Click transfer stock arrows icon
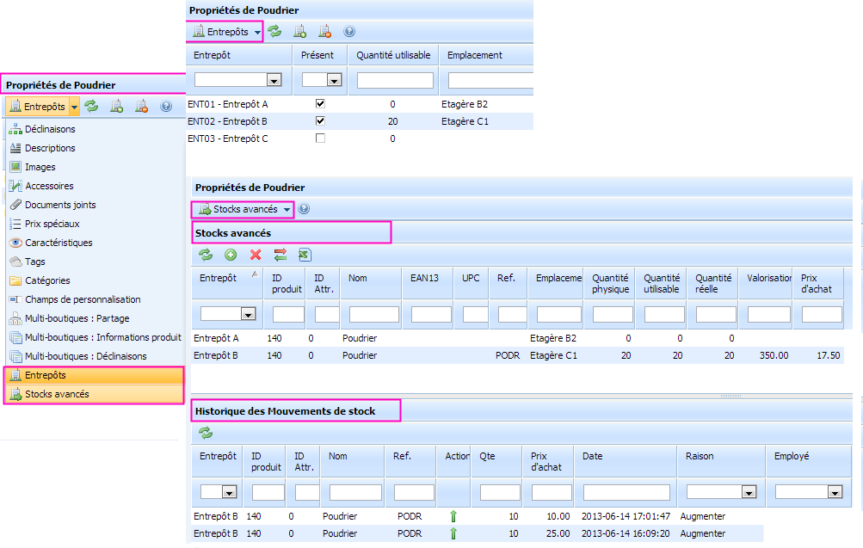Screen dimensions: 863x548 (x=280, y=255)
